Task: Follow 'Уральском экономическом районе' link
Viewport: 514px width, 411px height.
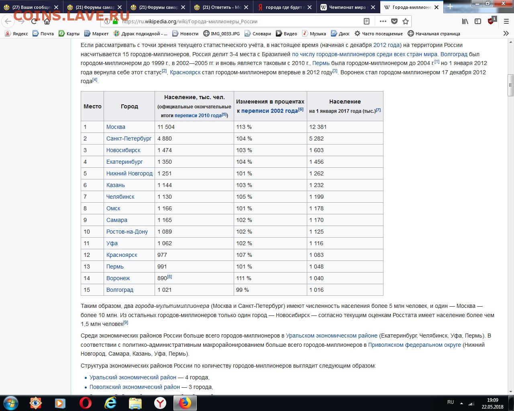Action: (x=332, y=336)
